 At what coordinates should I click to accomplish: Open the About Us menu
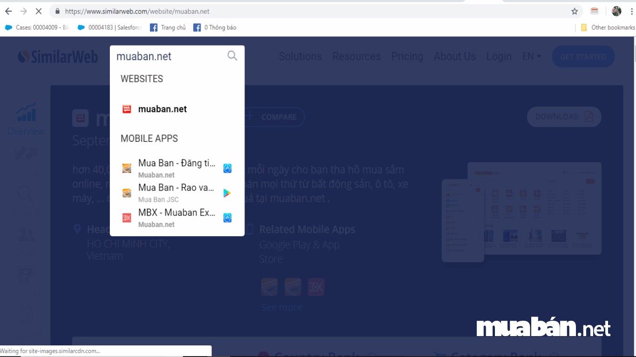coord(455,56)
